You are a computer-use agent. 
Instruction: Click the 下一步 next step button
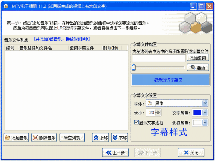[x=147, y=152]
